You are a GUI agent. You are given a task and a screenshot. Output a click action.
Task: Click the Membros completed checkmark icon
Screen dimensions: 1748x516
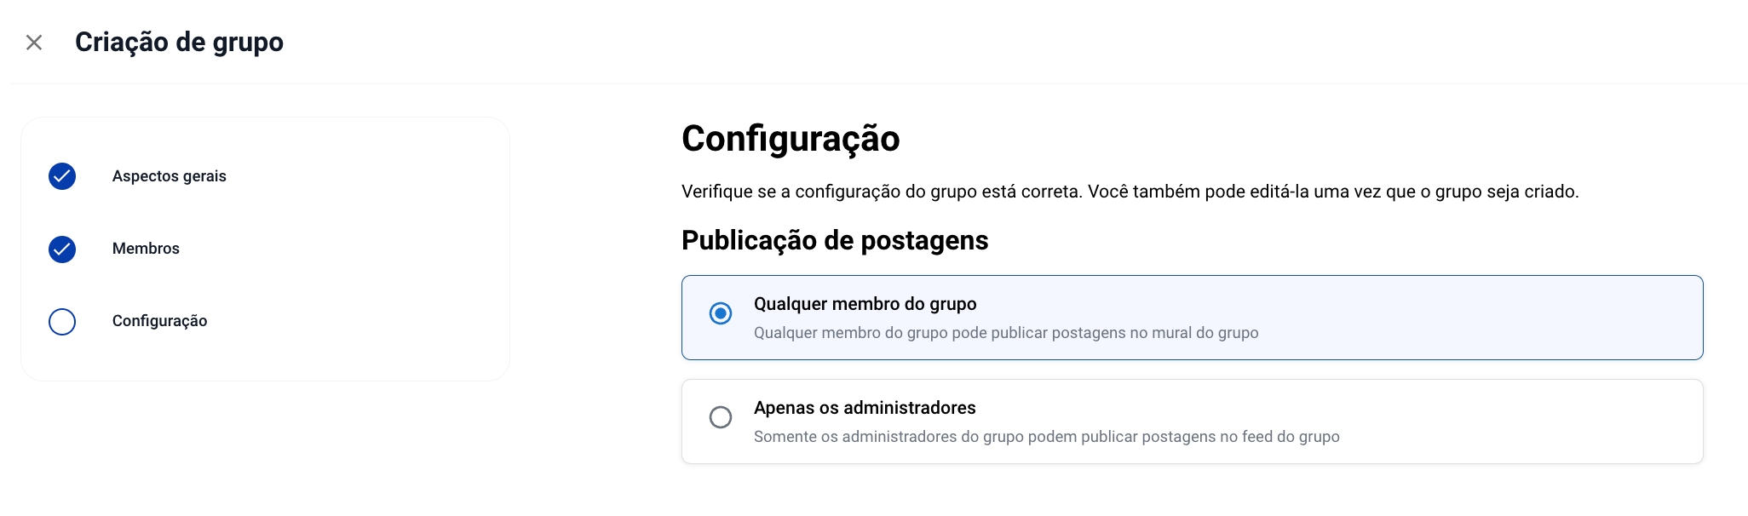62,249
